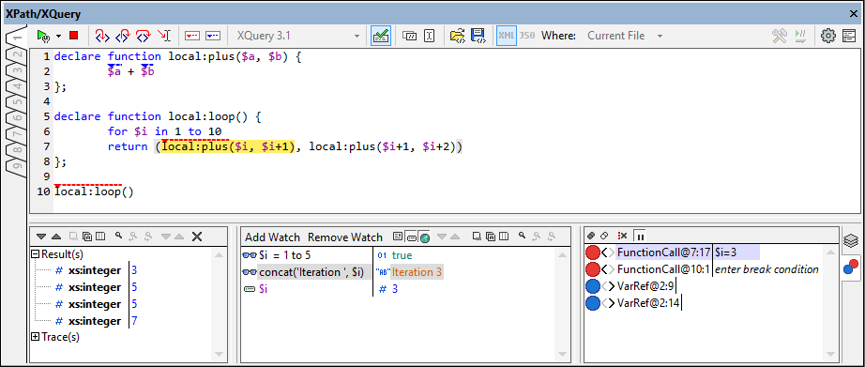Viewport: 865px width, 367px height.
Task: Switch to expression tab 2
Action: pos(17,55)
